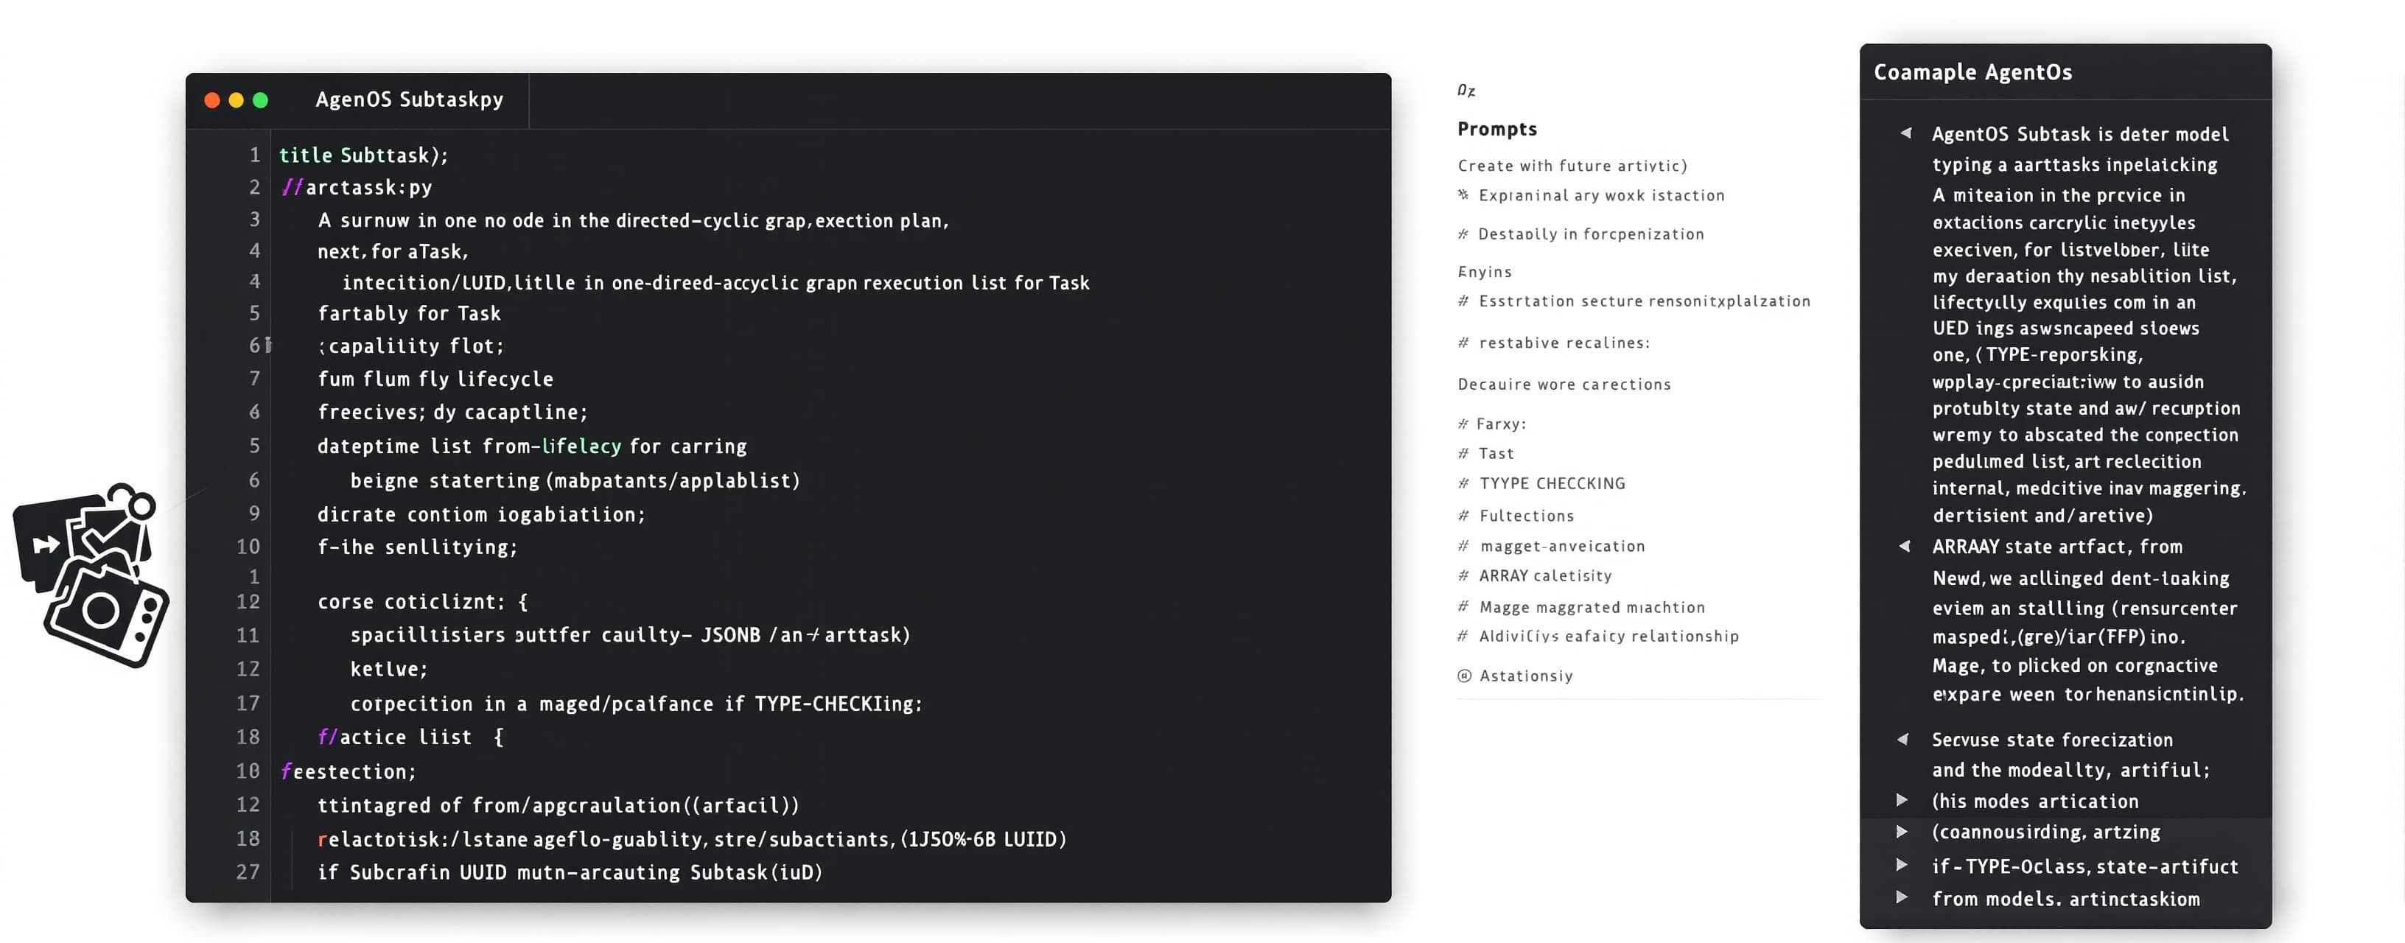Click the yellow minimize dot in editor
Screen dimensions: 2405x943
point(237,100)
